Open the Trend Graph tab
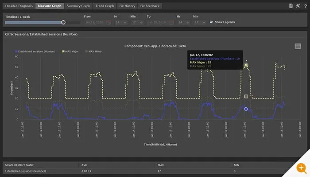This screenshot has width=310, height=177. (x=105, y=6)
